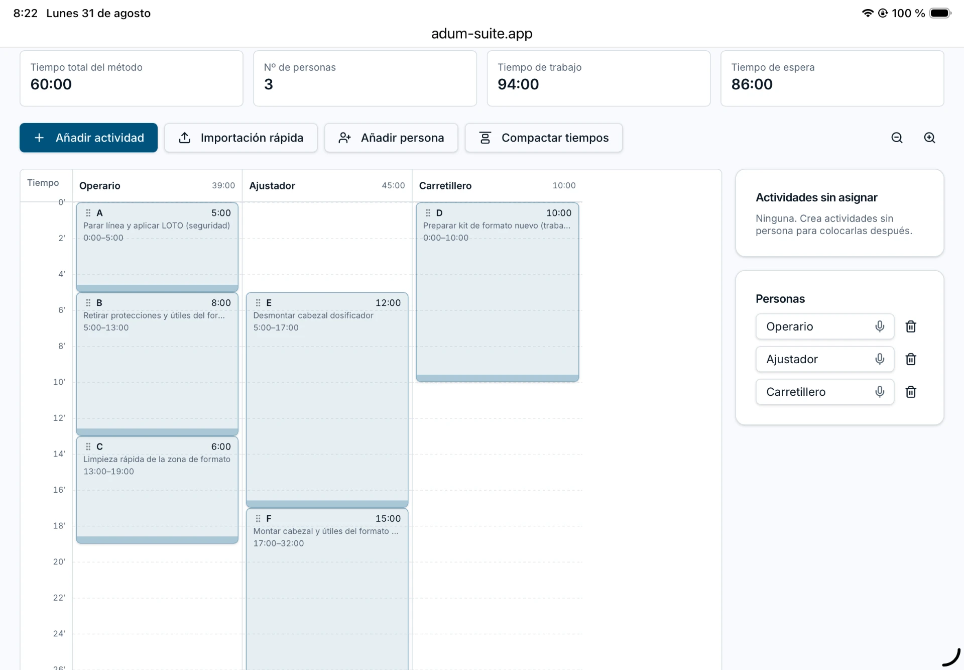Click the Compactar tiempos stack icon
Image resolution: width=964 pixels, height=670 pixels.
pos(485,138)
